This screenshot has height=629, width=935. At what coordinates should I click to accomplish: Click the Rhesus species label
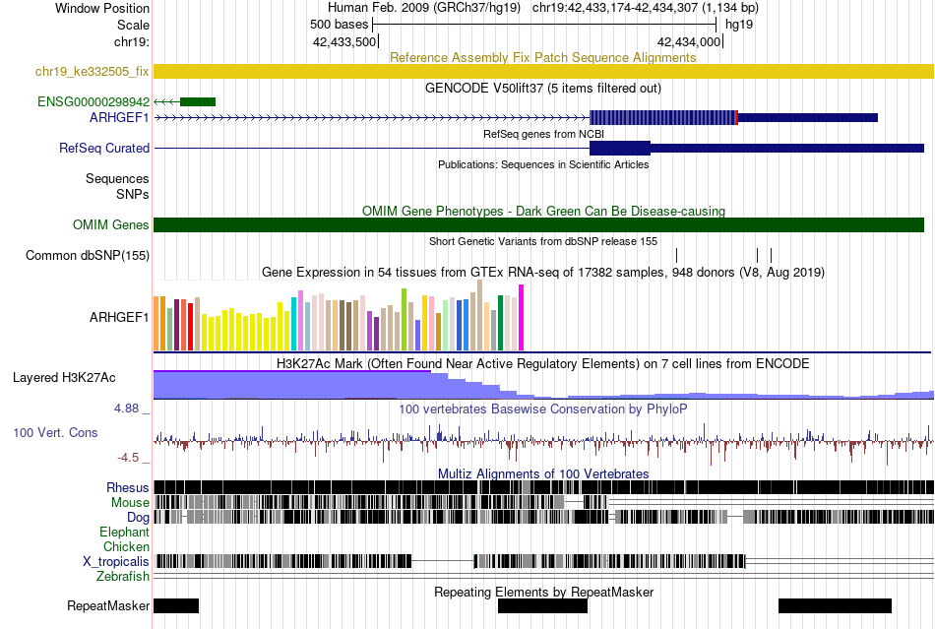pos(128,487)
